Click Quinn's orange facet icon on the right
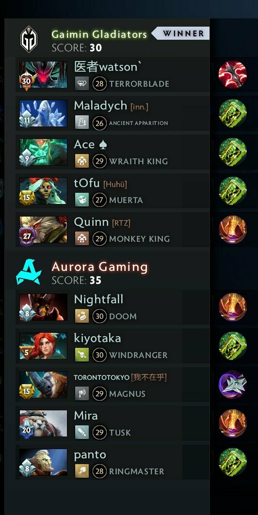258x515 pixels. pos(233,230)
